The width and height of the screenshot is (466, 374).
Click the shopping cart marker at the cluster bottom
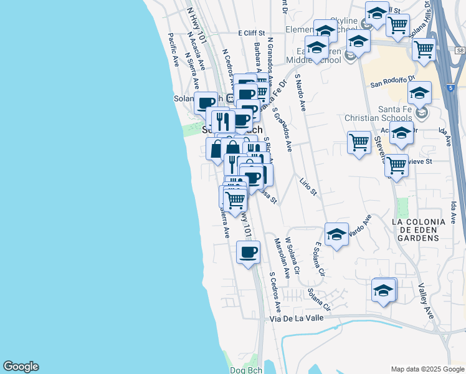[234, 200]
